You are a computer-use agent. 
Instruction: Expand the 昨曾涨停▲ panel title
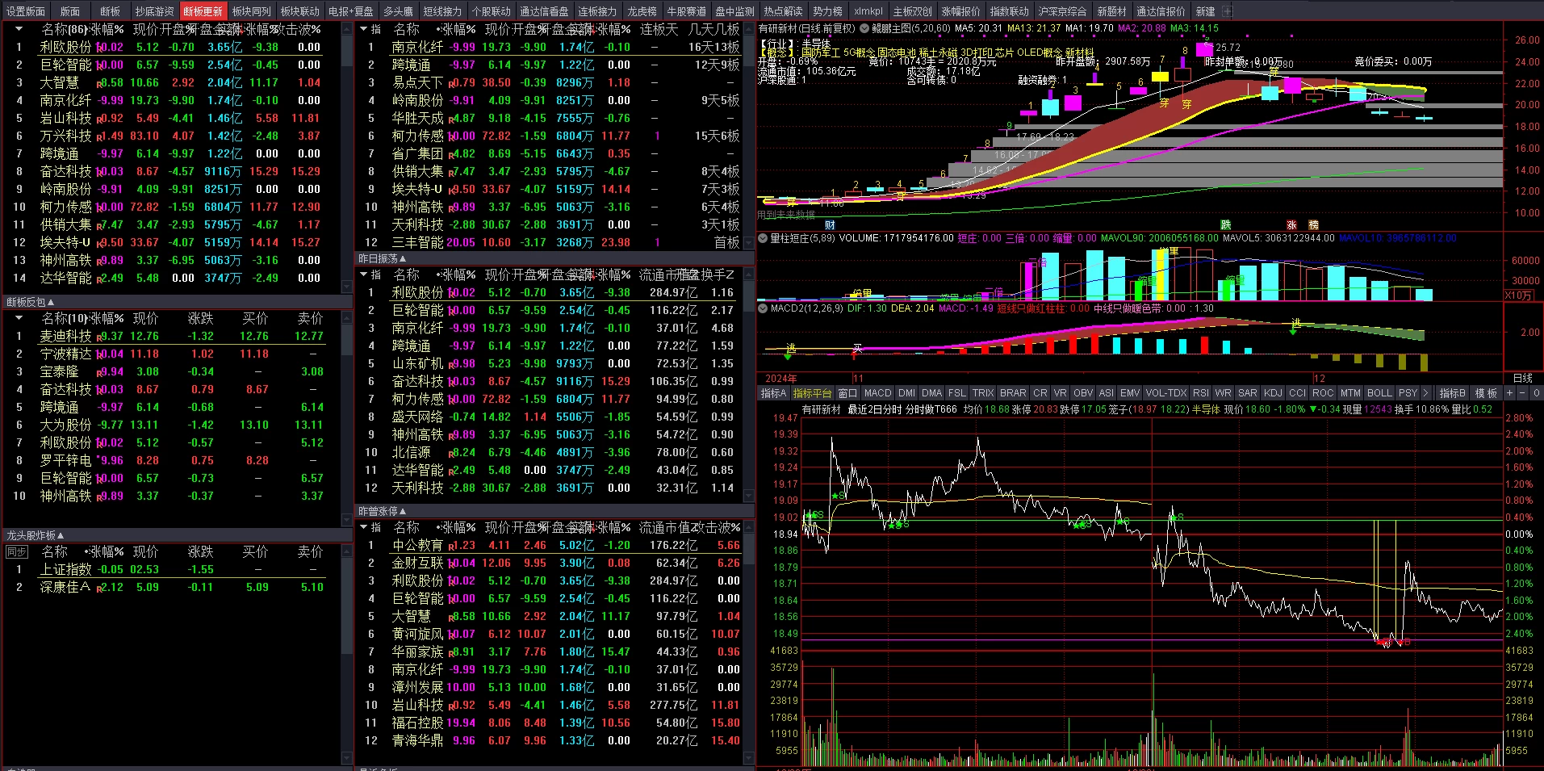(x=383, y=511)
